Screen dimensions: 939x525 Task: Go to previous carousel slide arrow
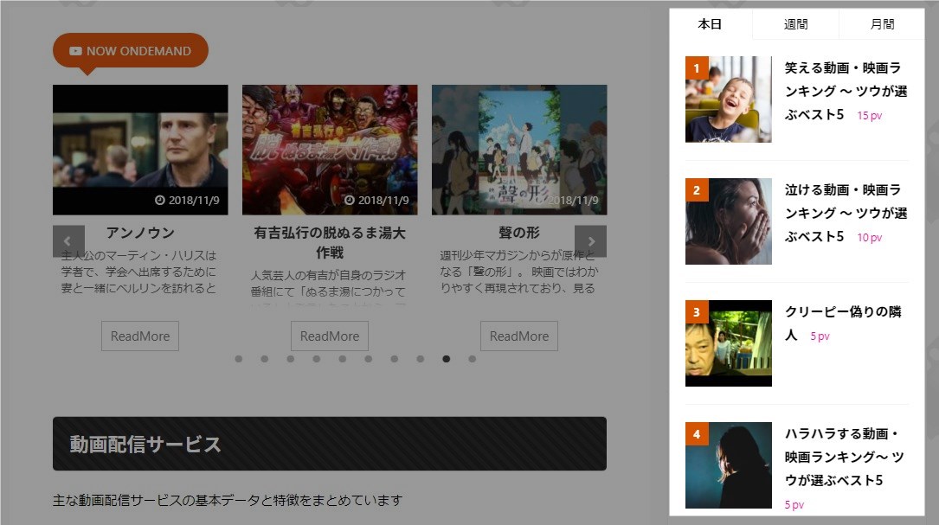[x=68, y=241]
